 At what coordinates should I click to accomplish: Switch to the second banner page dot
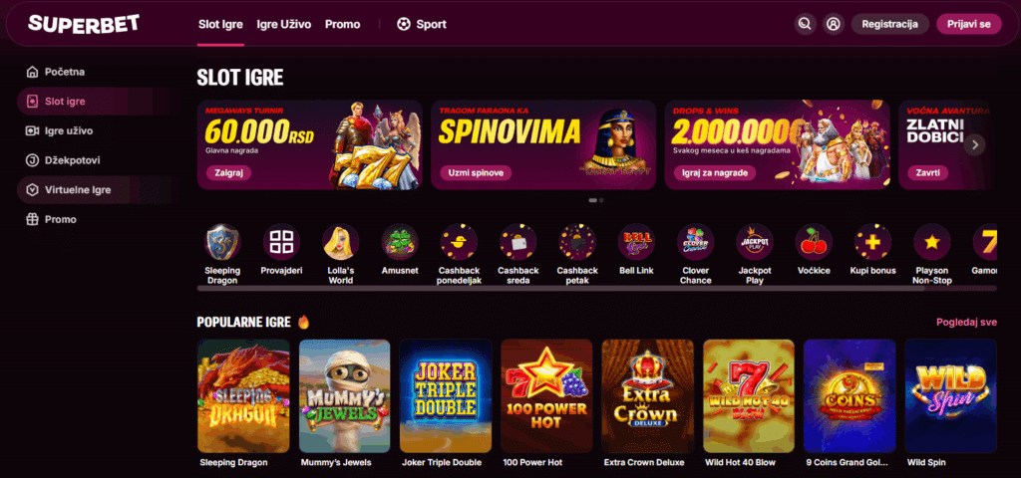click(601, 200)
